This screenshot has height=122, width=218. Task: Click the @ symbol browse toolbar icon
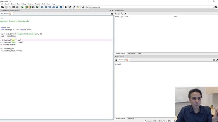click(x=17, y=7)
